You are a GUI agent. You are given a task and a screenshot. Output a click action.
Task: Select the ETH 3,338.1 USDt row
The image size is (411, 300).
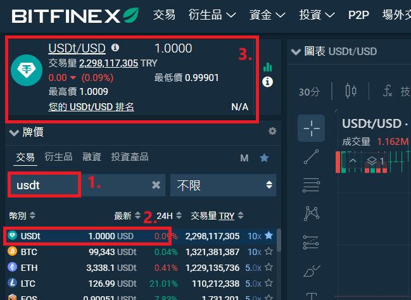point(141,268)
